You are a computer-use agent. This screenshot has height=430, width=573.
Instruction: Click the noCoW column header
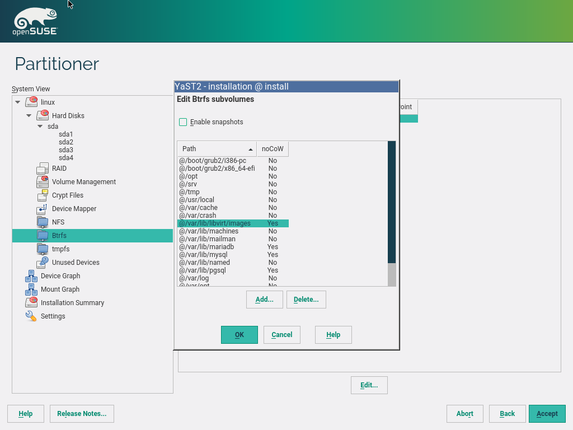tap(273, 149)
